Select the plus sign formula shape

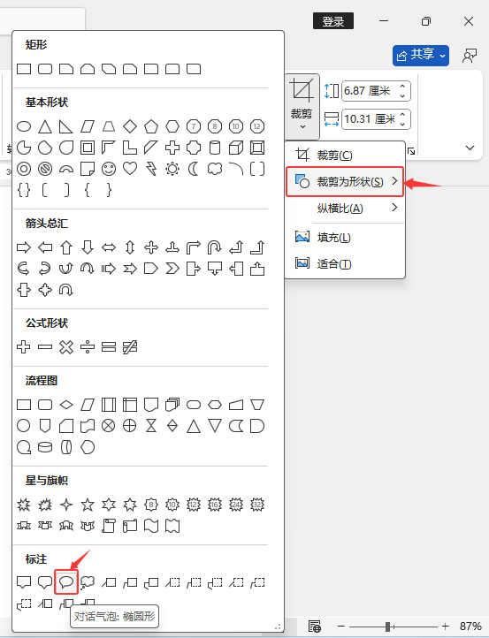24,347
